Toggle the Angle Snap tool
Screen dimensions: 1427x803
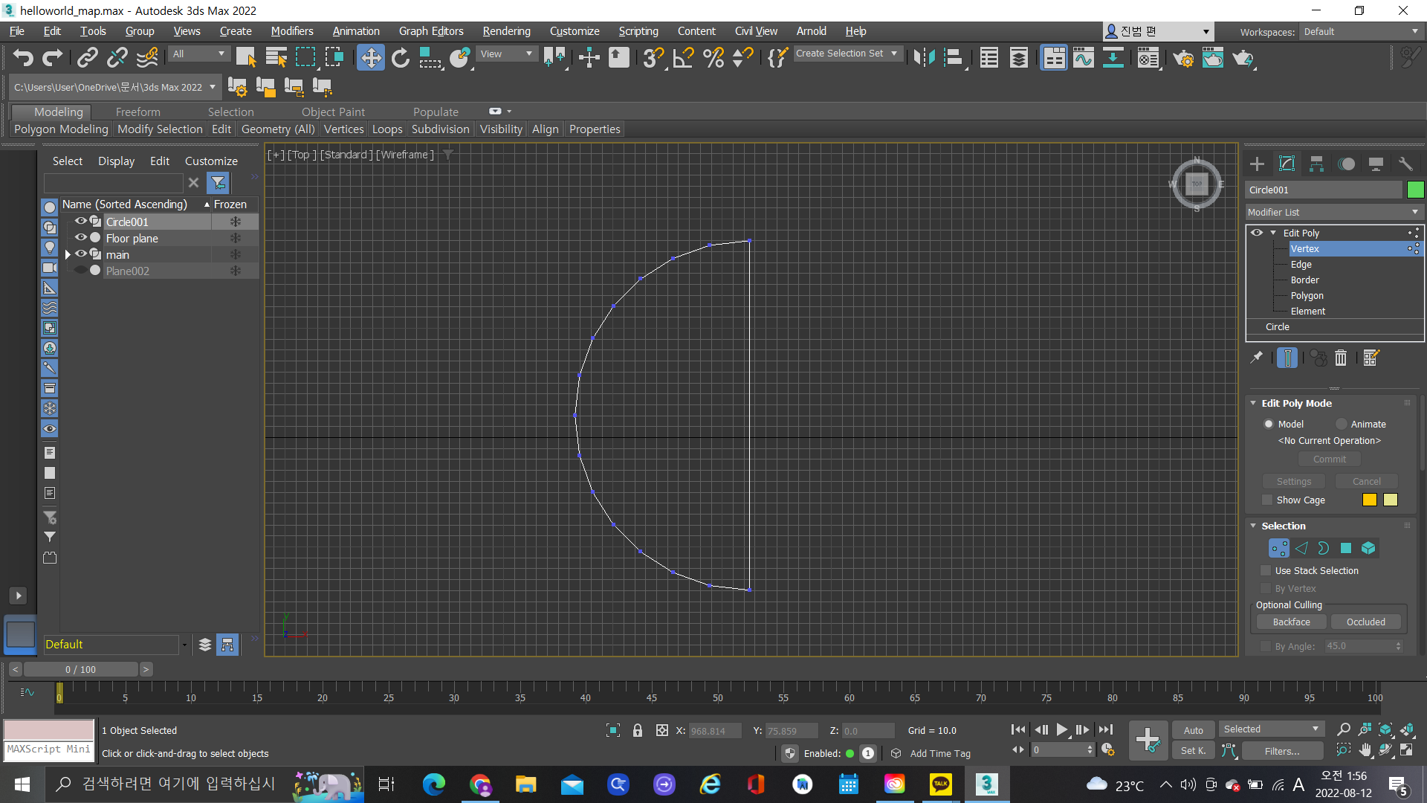tap(683, 57)
